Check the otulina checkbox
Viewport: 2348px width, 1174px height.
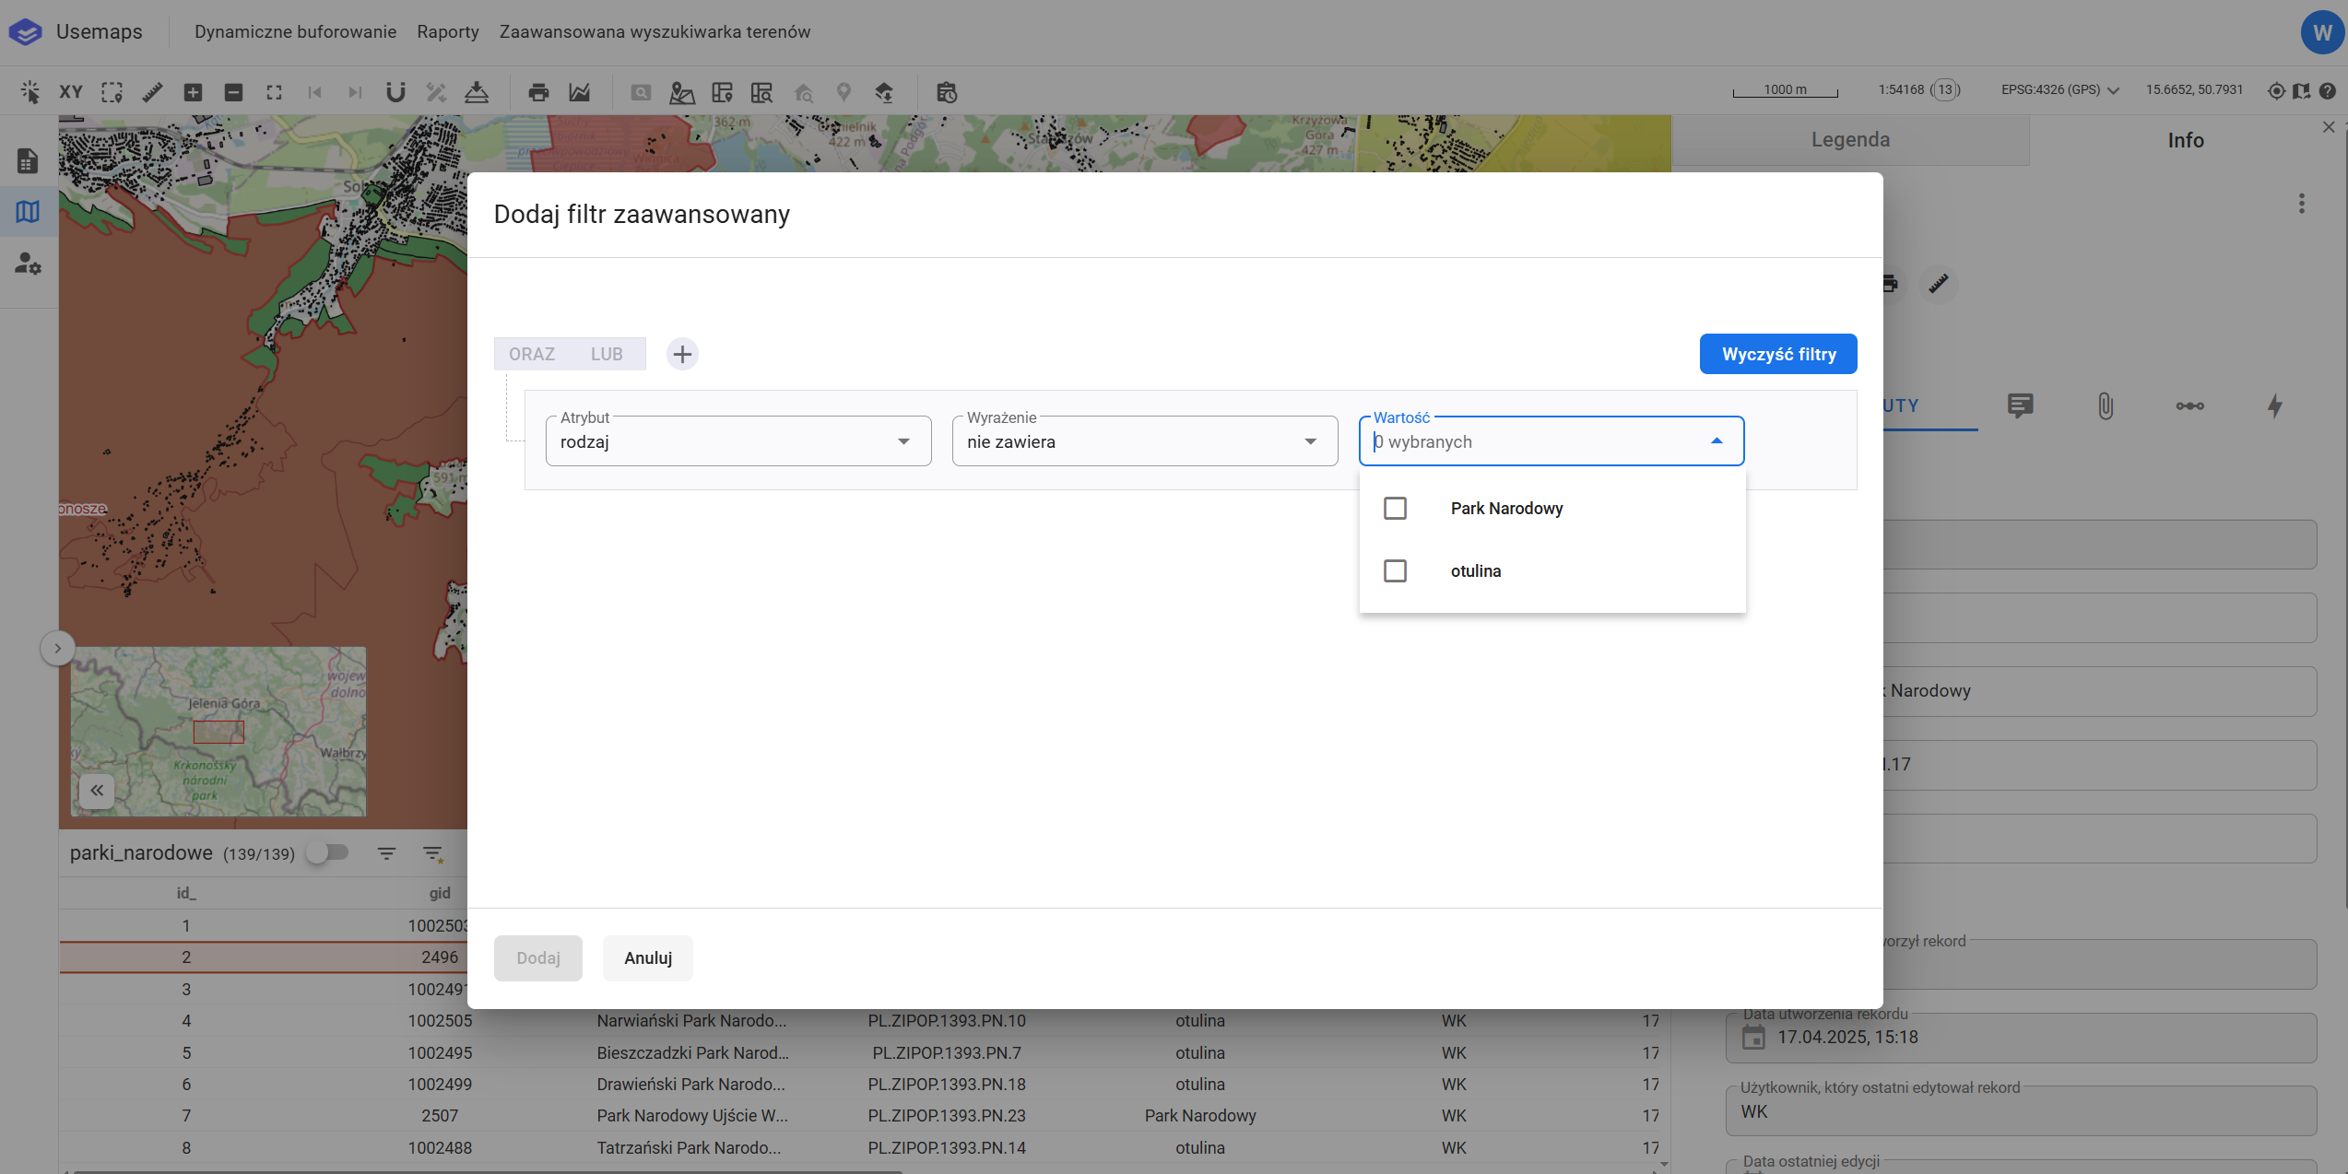1395,571
